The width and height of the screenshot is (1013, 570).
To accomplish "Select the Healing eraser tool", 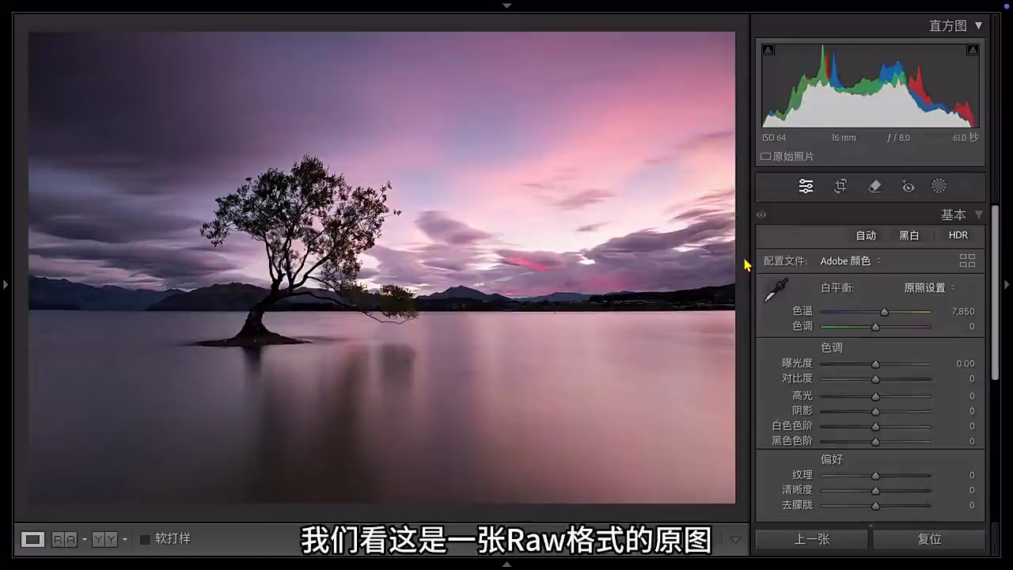I will click(875, 187).
